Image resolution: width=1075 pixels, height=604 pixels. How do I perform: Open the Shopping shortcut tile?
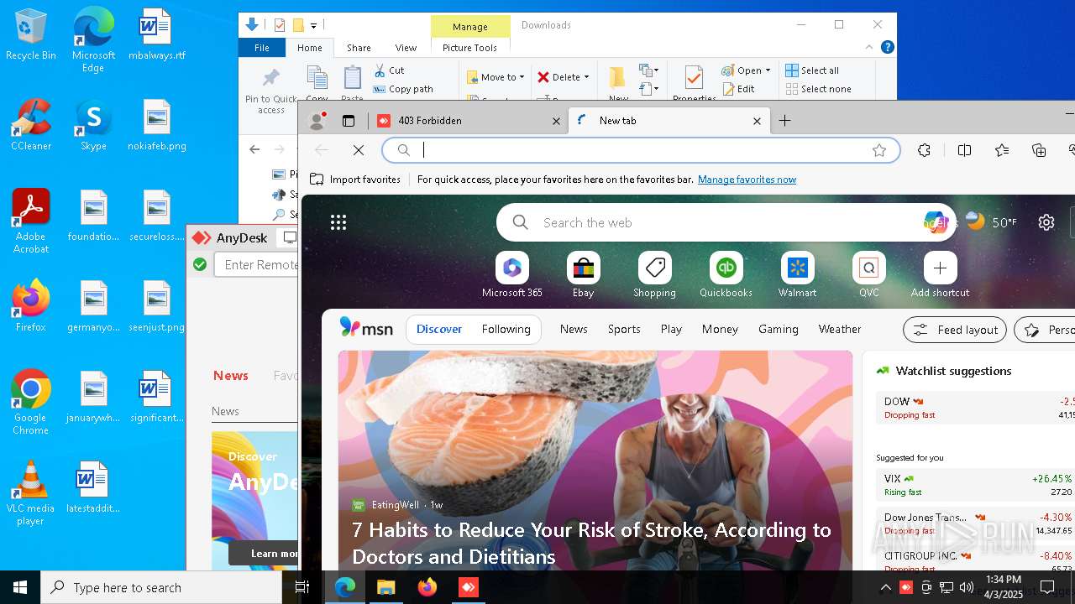[654, 275]
